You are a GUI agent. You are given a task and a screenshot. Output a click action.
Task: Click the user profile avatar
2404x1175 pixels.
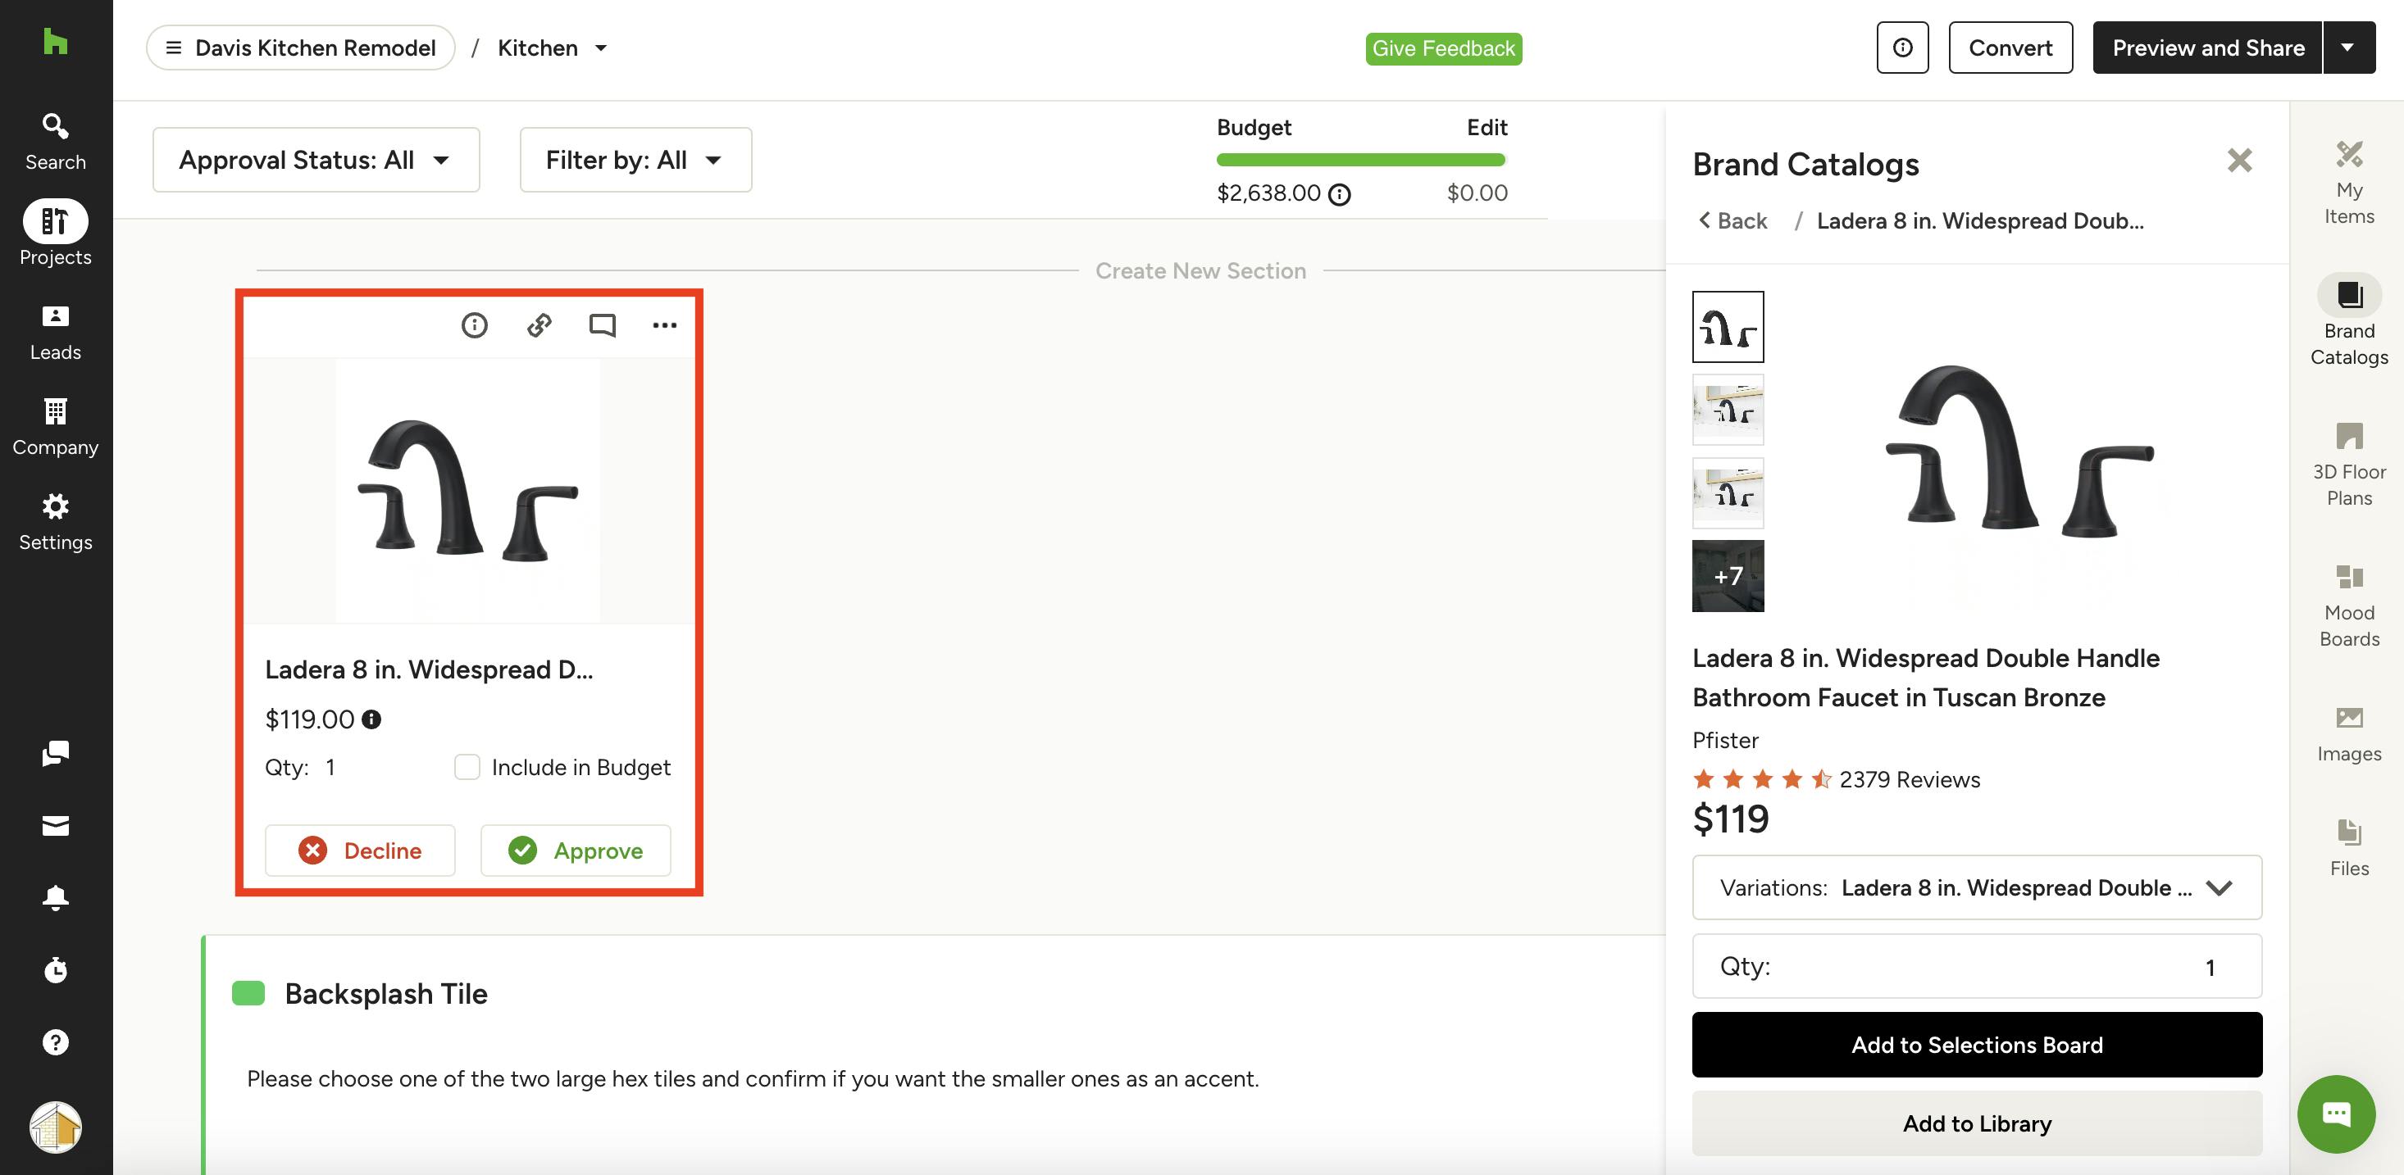tap(55, 1127)
